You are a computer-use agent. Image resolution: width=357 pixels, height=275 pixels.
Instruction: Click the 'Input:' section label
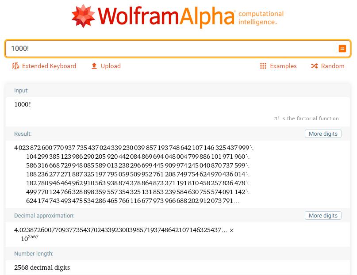click(21, 90)
